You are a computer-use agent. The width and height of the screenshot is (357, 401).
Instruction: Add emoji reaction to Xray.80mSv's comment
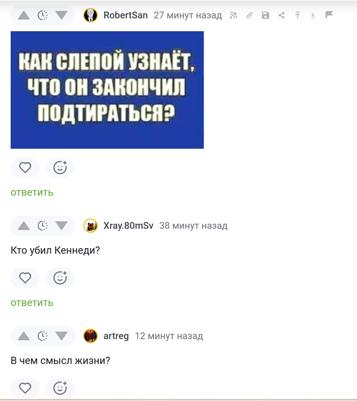click(x=60, y=278)
